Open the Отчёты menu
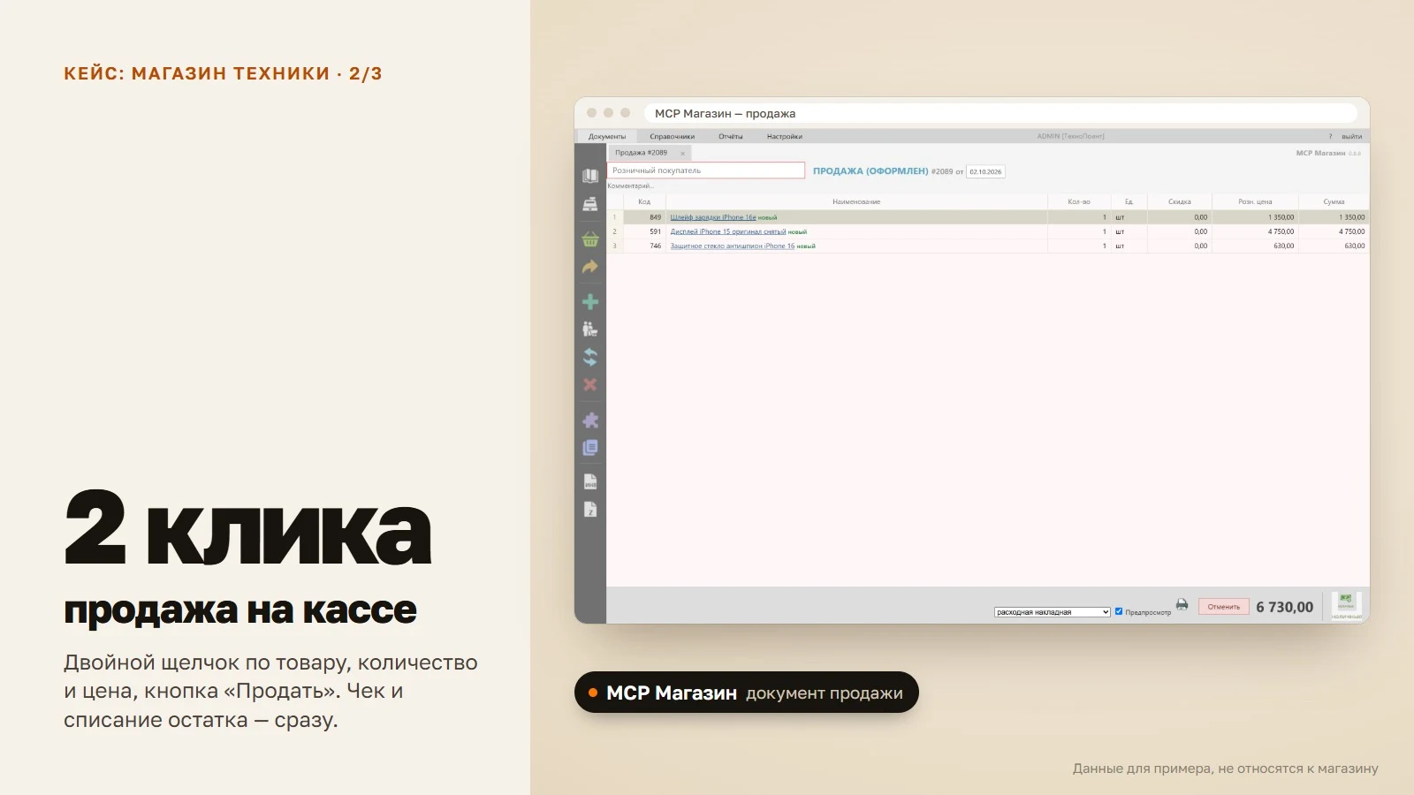This screenshot has width=1414, height=795. 730,136
